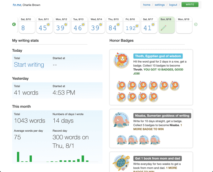
Task: Click the sun badge on Fri, 8/16
Action: coord(136,25)
